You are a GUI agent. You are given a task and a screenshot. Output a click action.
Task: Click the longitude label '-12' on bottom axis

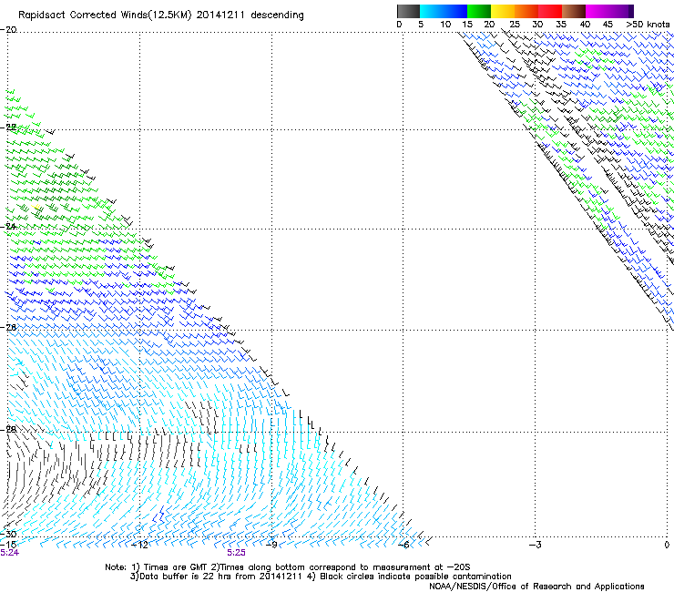139,545
